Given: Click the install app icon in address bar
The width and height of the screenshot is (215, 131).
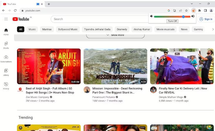Looking at the screenshot, I should point(175,11).
